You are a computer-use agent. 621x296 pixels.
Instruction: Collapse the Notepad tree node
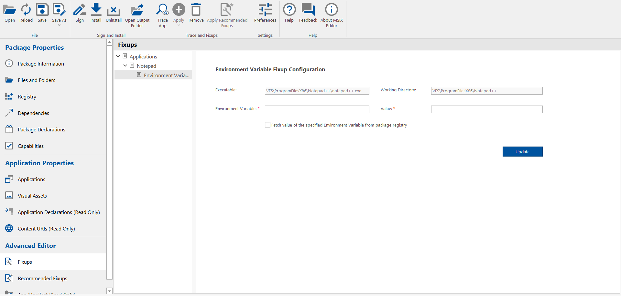(125, 66)
